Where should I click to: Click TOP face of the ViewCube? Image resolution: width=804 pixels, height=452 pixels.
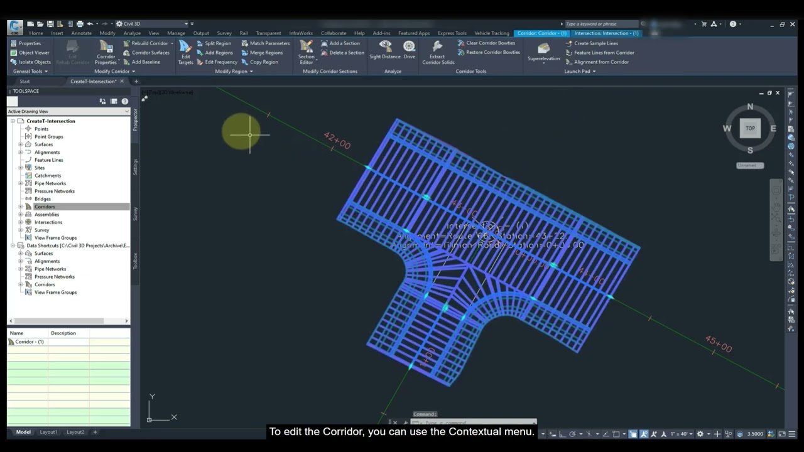click(750, 128)
